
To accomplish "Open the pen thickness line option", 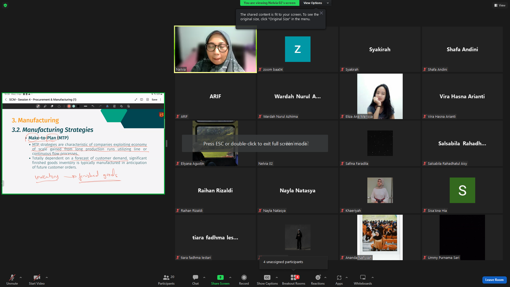I will (86, 106).
